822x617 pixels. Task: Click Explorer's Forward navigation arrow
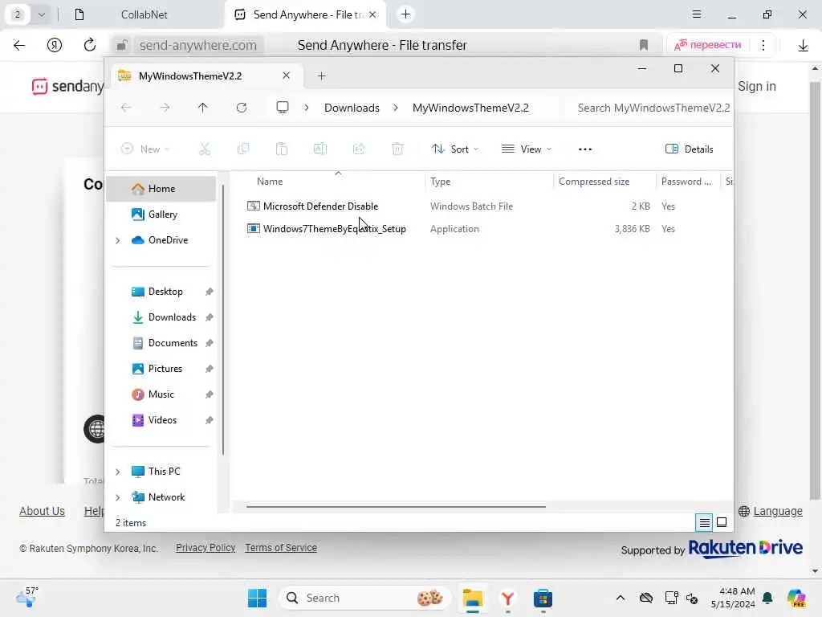(165, 108)
